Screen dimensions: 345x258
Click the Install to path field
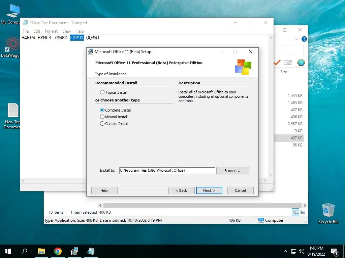(167, 170)
